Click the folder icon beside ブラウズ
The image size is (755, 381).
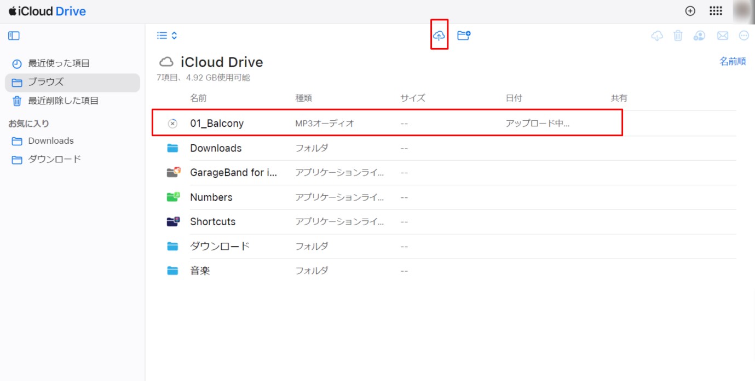(17, 83)
